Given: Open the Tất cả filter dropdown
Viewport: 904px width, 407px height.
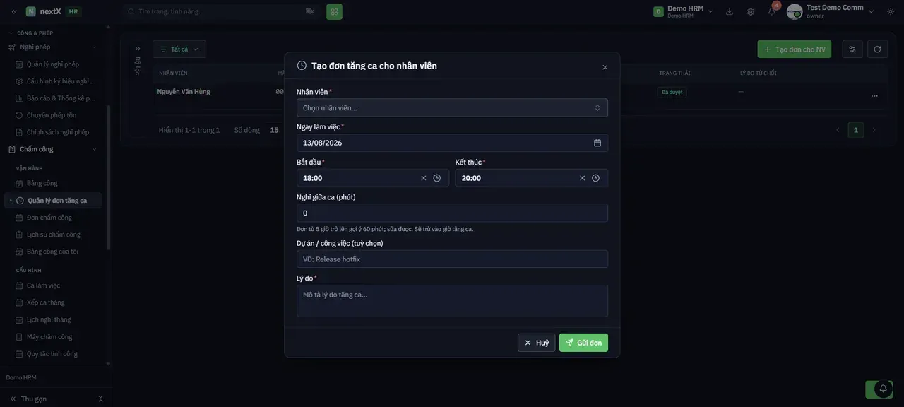Looking at the screenshot, I should click(x=179, y=49).
